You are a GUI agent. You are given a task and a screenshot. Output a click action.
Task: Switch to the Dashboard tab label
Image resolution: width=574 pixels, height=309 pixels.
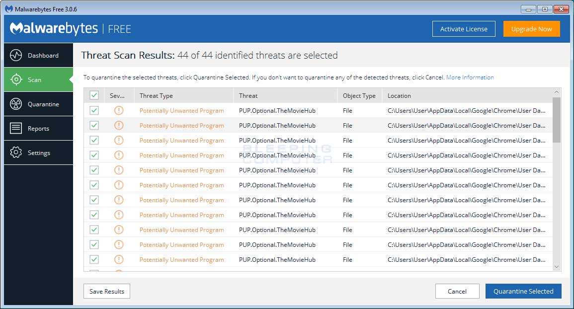point(43,56)
